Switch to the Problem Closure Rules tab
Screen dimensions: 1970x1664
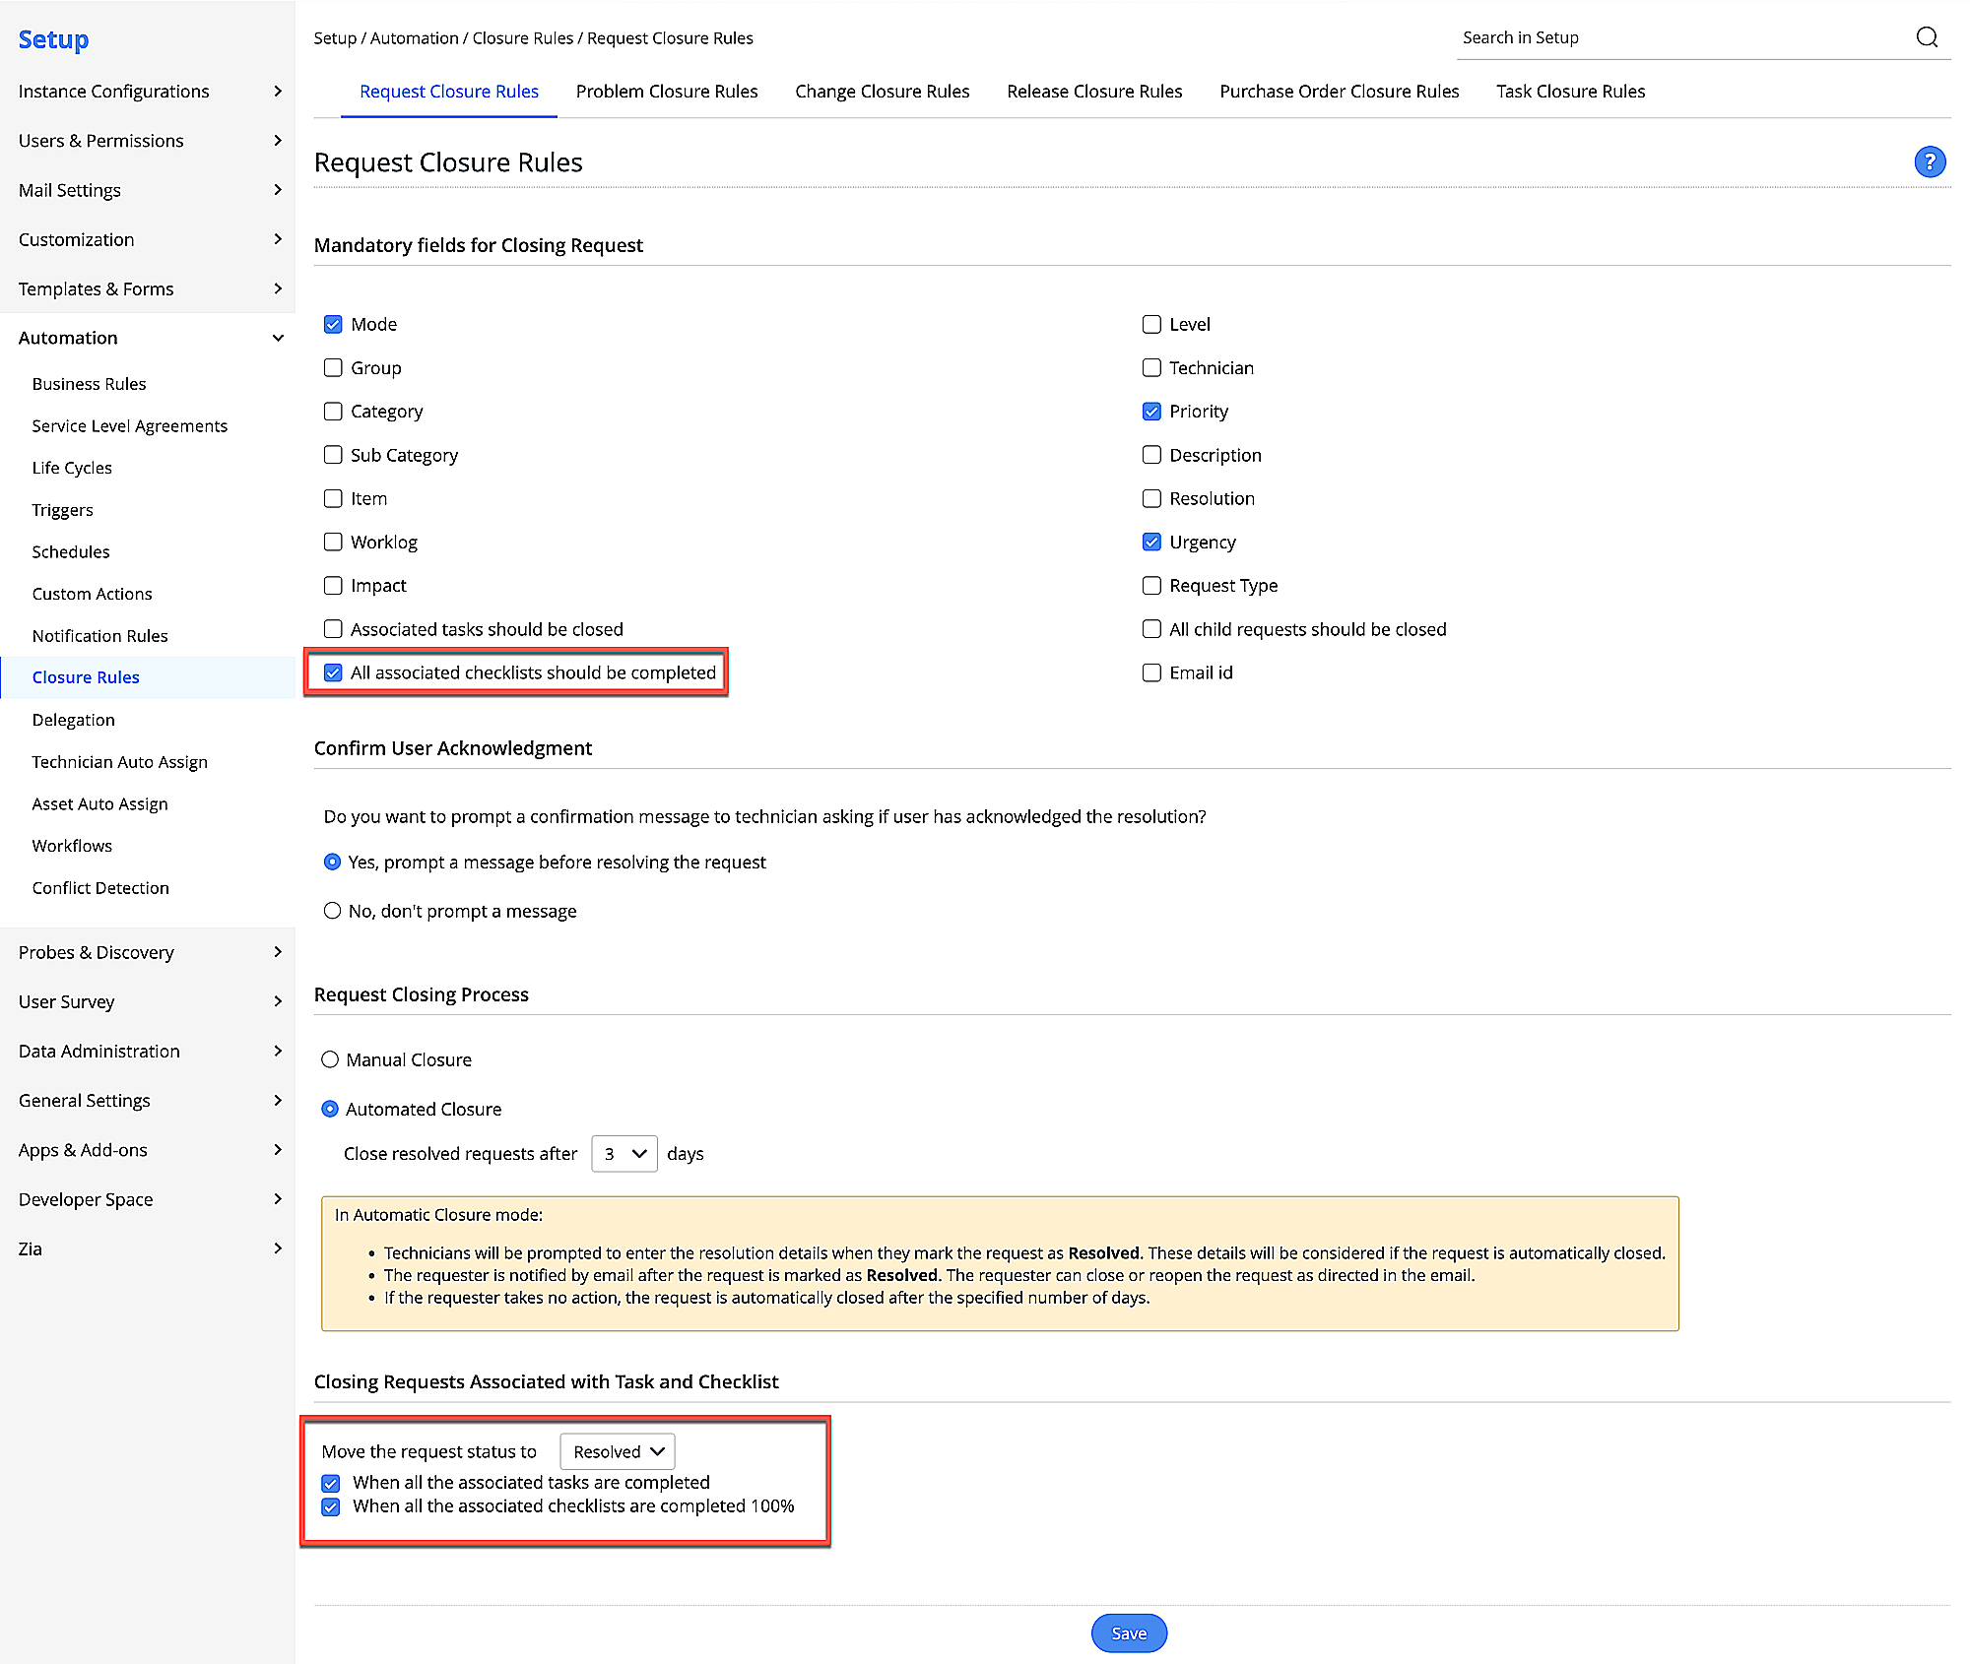pyautogui.click(x=667, y=91)
